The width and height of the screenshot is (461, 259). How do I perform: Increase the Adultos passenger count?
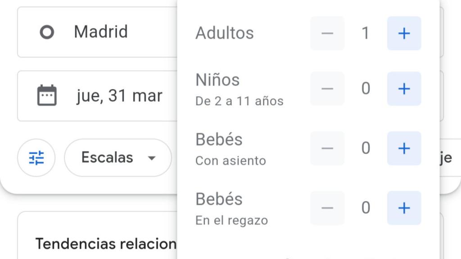click(x=404, y=33)
